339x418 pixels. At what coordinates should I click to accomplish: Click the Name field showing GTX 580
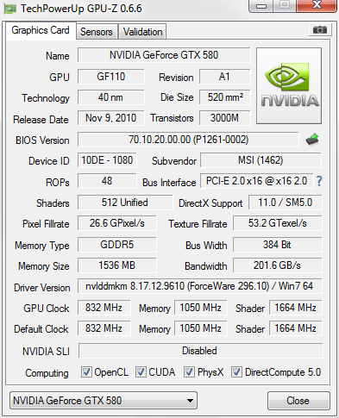[164, 55]
